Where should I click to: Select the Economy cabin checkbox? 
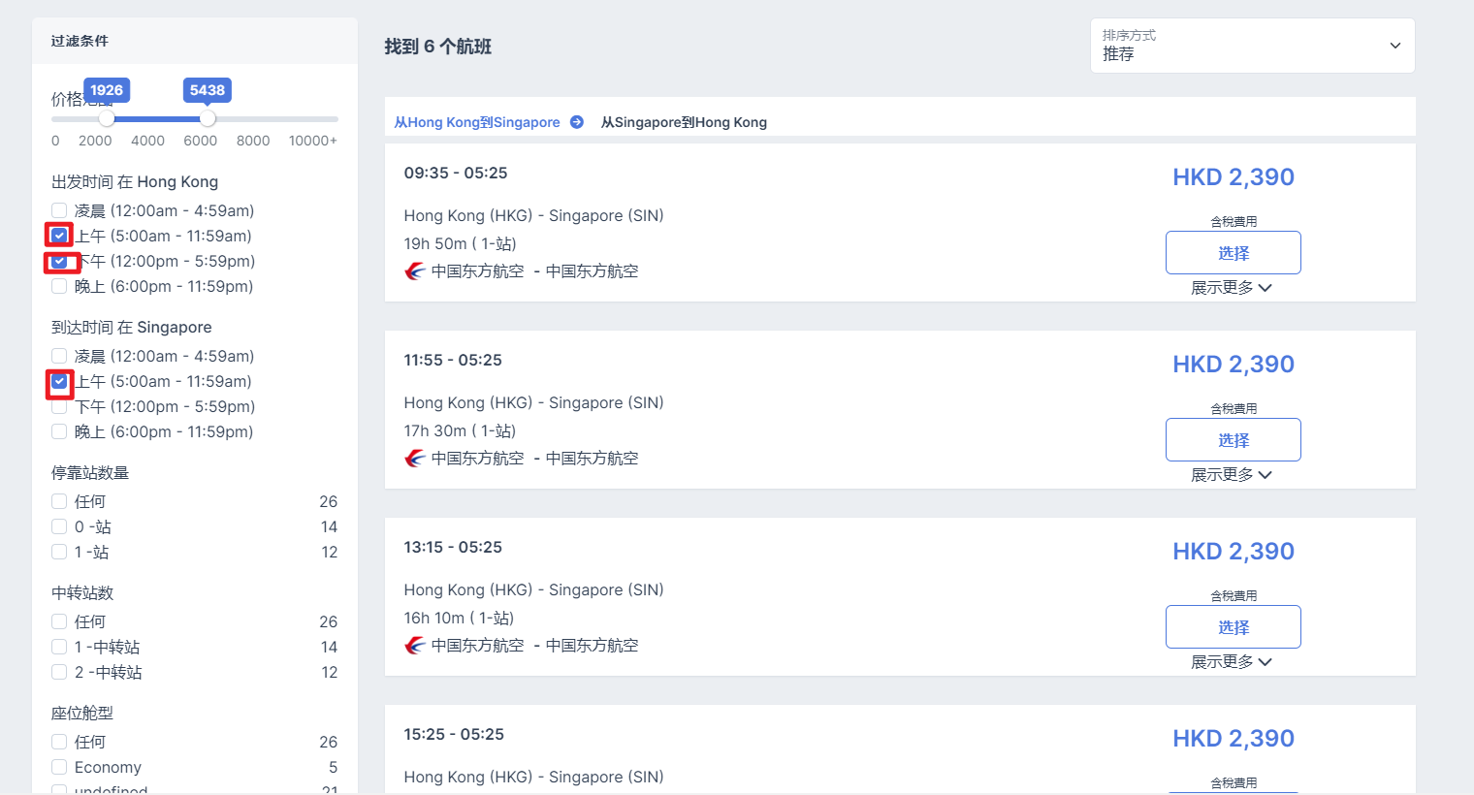coord(59,767)
